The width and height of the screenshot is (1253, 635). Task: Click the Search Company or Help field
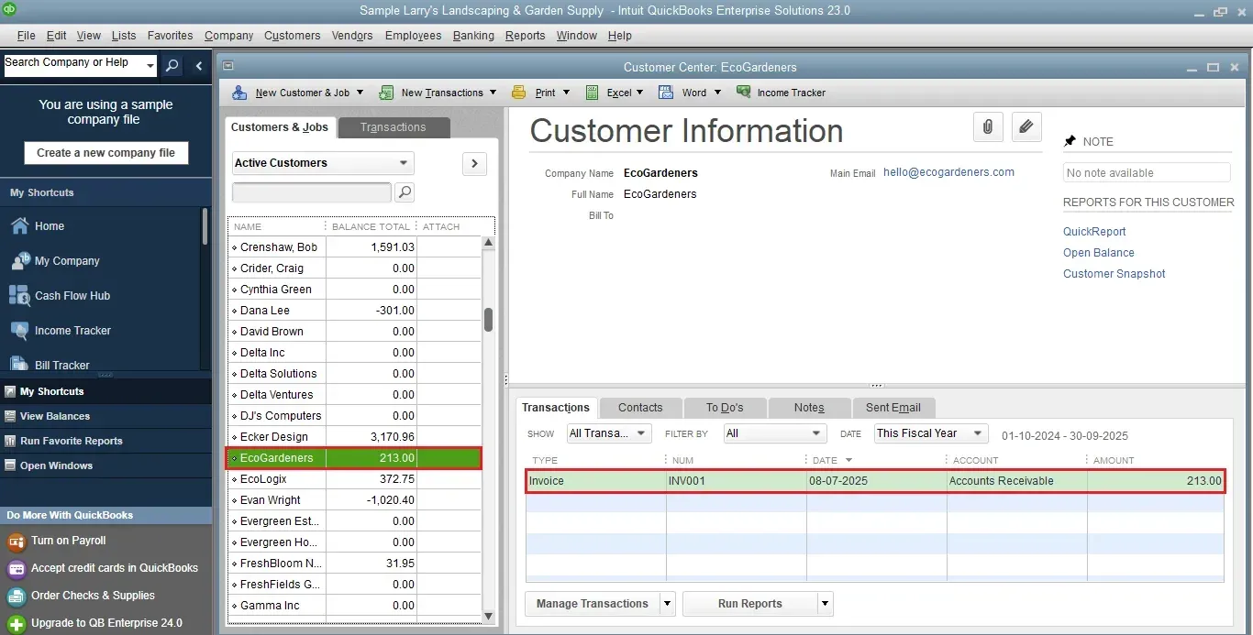(x=73, y=66)
